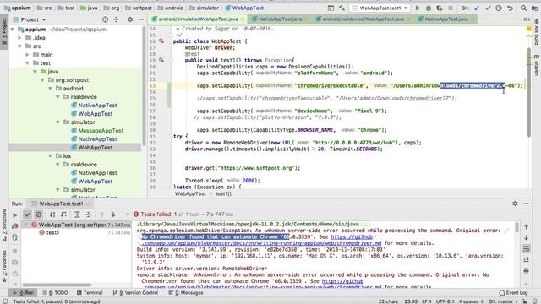Run with coverage icon in toolbar
This screenshot has width=541, height=304.
coord(440,8)
